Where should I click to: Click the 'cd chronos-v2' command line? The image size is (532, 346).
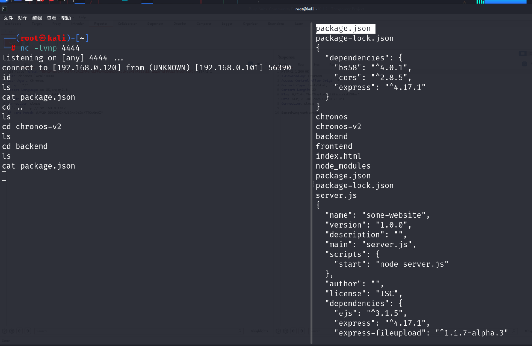pyautogui.click(x=32, y=127)
